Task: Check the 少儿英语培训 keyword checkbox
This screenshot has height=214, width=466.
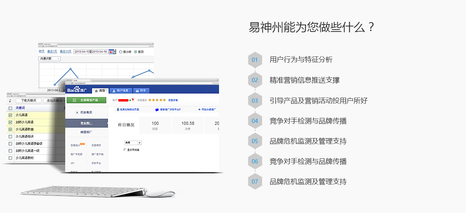Action: coord(10,137)
